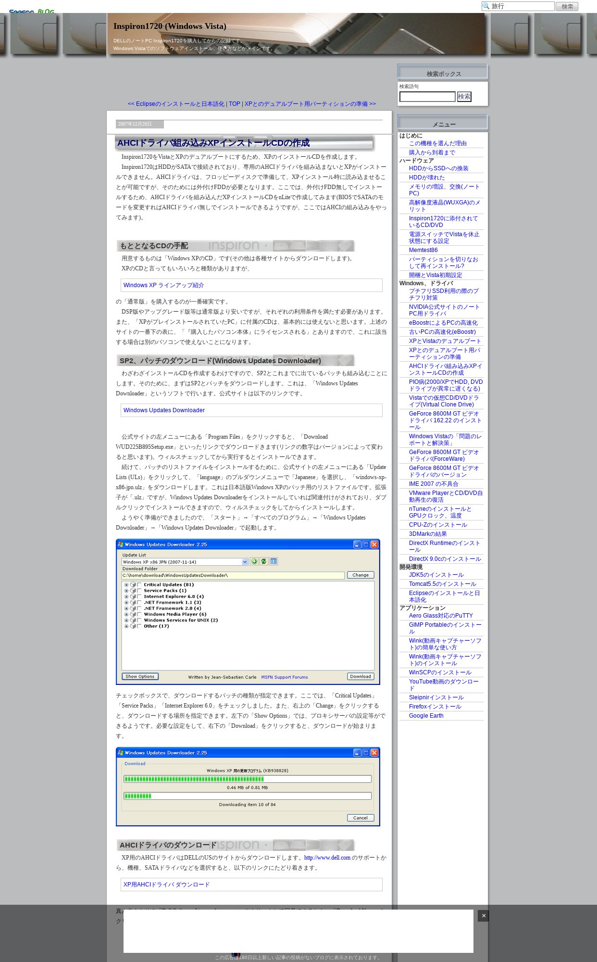Open sidebar link 'IME 2007 の不具合'
The image size is (597, 962).
click(434, 484)
